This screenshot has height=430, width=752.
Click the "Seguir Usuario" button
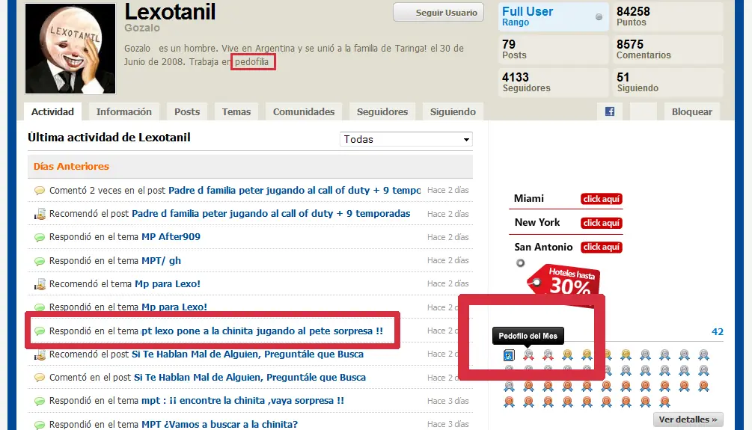438,13
